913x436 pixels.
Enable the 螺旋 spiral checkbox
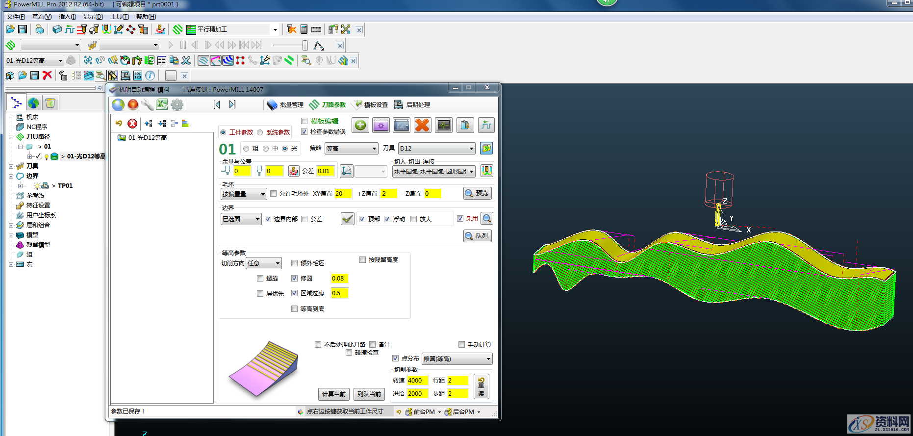tap(260, 279)
